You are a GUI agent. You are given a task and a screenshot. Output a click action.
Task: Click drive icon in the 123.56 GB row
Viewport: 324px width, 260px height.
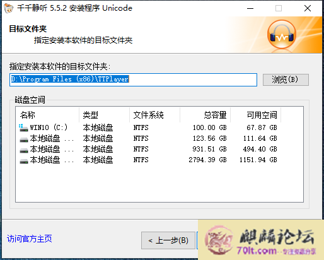coord(24,139)
